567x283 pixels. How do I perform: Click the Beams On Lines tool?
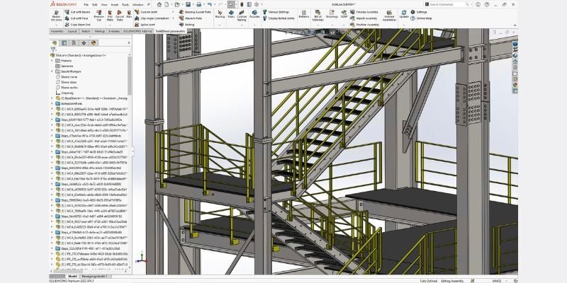point(57,16)
